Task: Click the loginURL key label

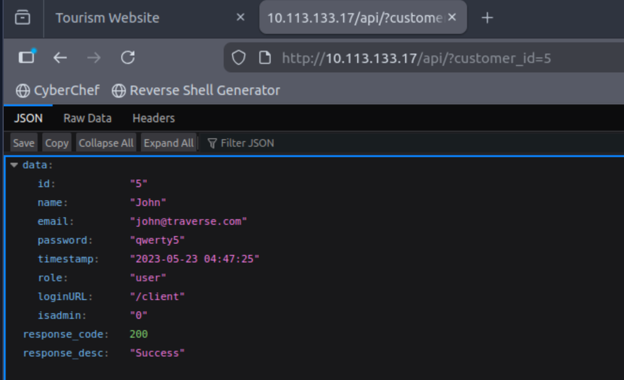Action: [x=62, y=297]
